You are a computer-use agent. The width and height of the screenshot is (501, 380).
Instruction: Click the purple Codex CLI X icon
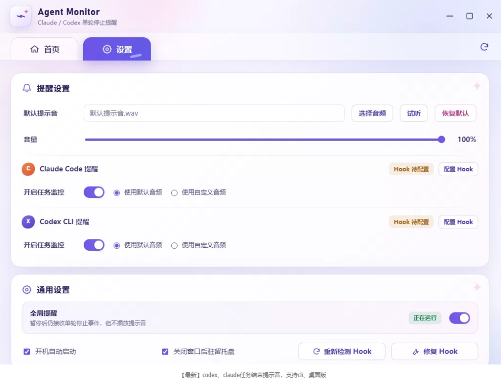coord(28,222)
